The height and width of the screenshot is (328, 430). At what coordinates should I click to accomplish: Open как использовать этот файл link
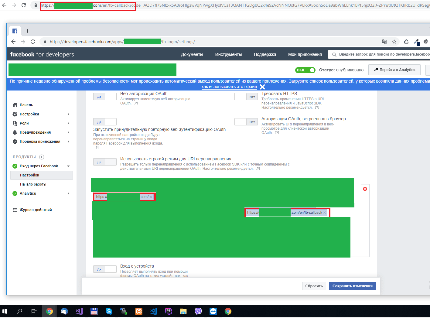click(230, 87)
